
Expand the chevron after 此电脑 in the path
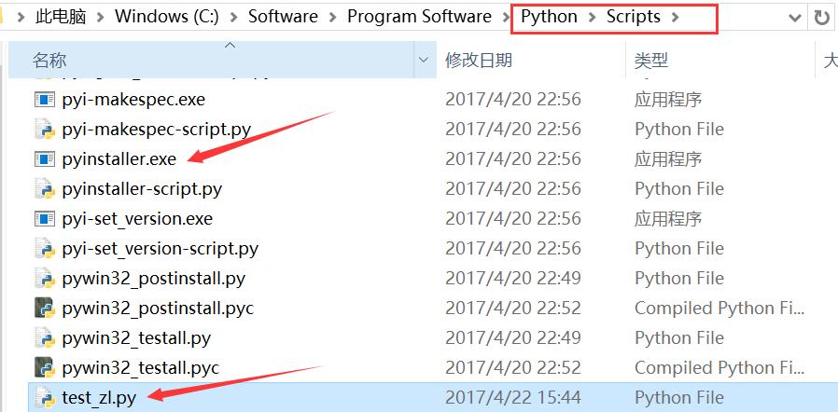coord(101,17)
